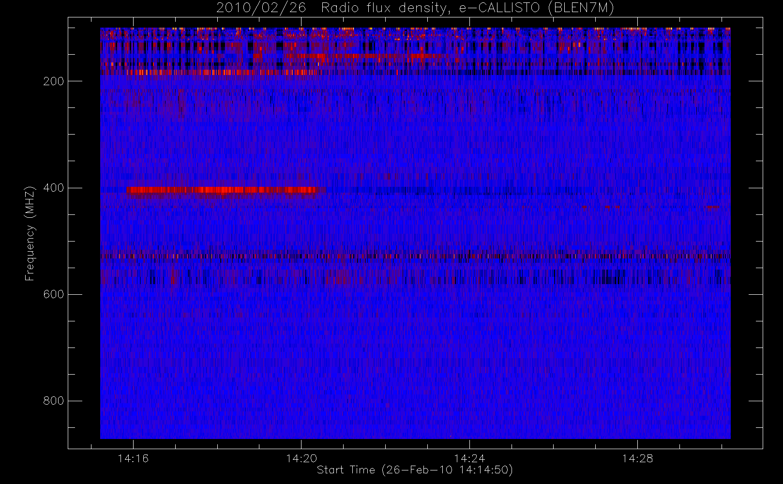The image size is (783, 484).
Task: Click the 600 frequency tick label
Action: (x=53, y=294)
